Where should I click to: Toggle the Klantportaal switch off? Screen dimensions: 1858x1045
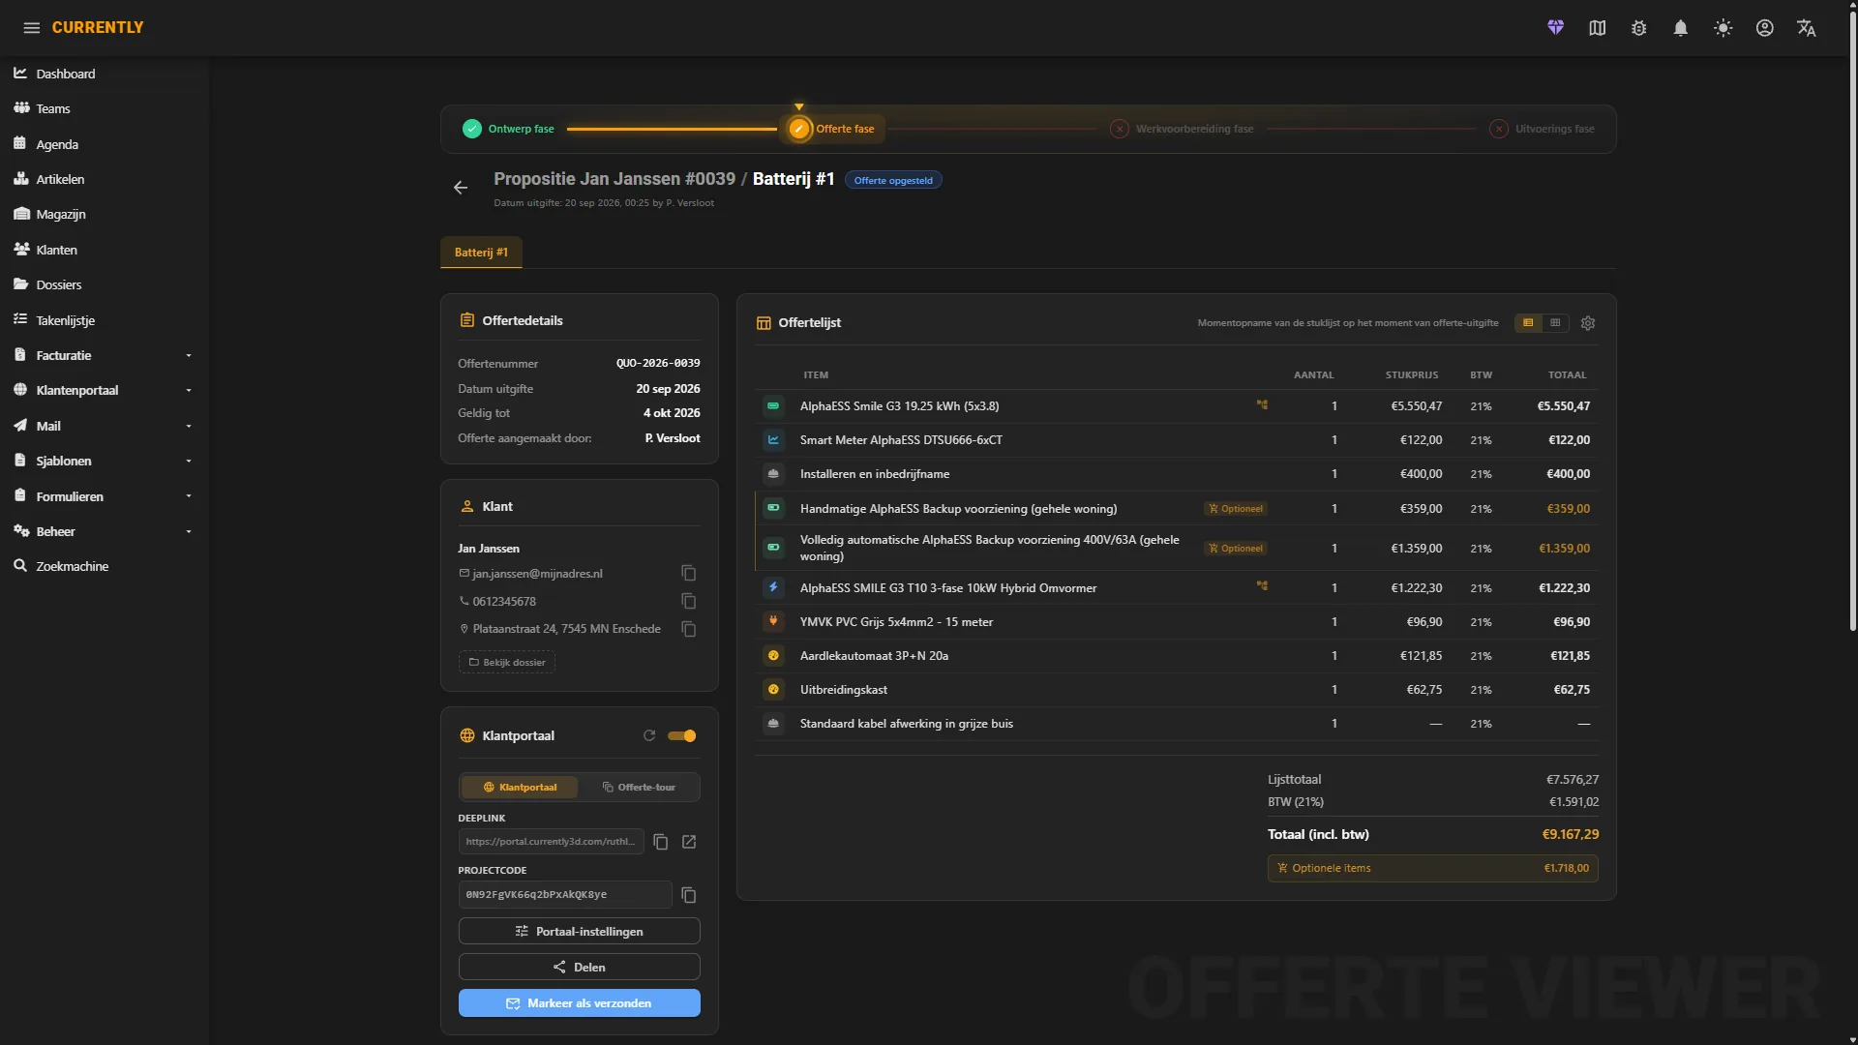click(682, 736)
